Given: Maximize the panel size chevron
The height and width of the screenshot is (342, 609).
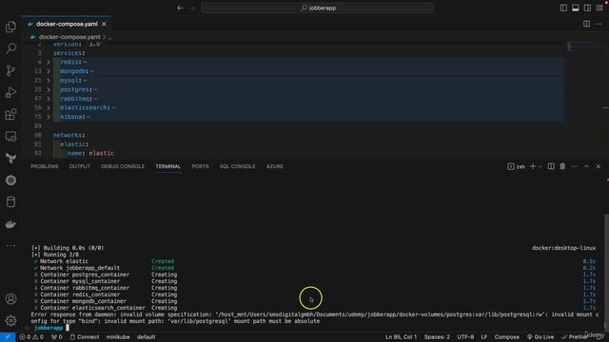Looking at the screenshot, I should (x=586, y=166).
